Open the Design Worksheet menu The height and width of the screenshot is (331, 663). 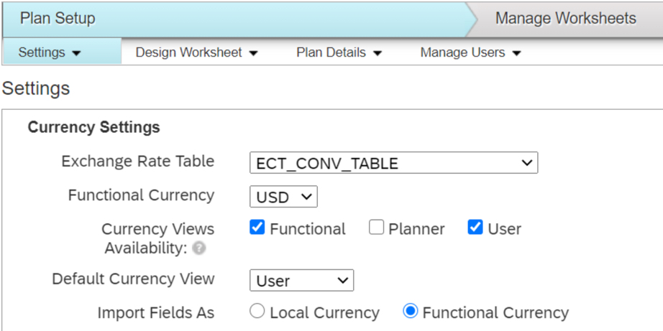coord(188,52)
